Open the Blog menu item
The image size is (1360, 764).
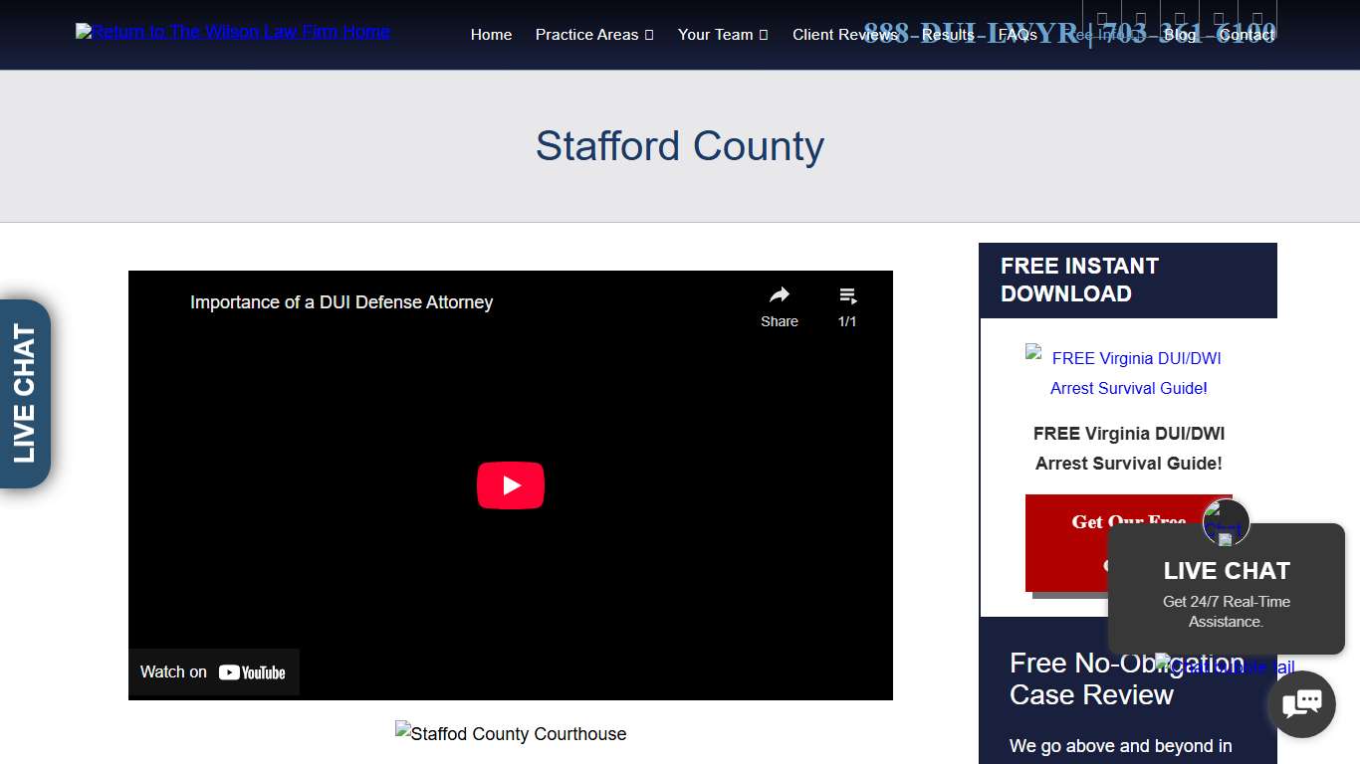pyautogui.click(x=1180, y=34)
